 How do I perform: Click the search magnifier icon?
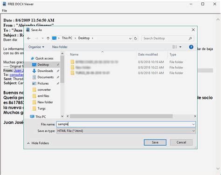(190, 38)
